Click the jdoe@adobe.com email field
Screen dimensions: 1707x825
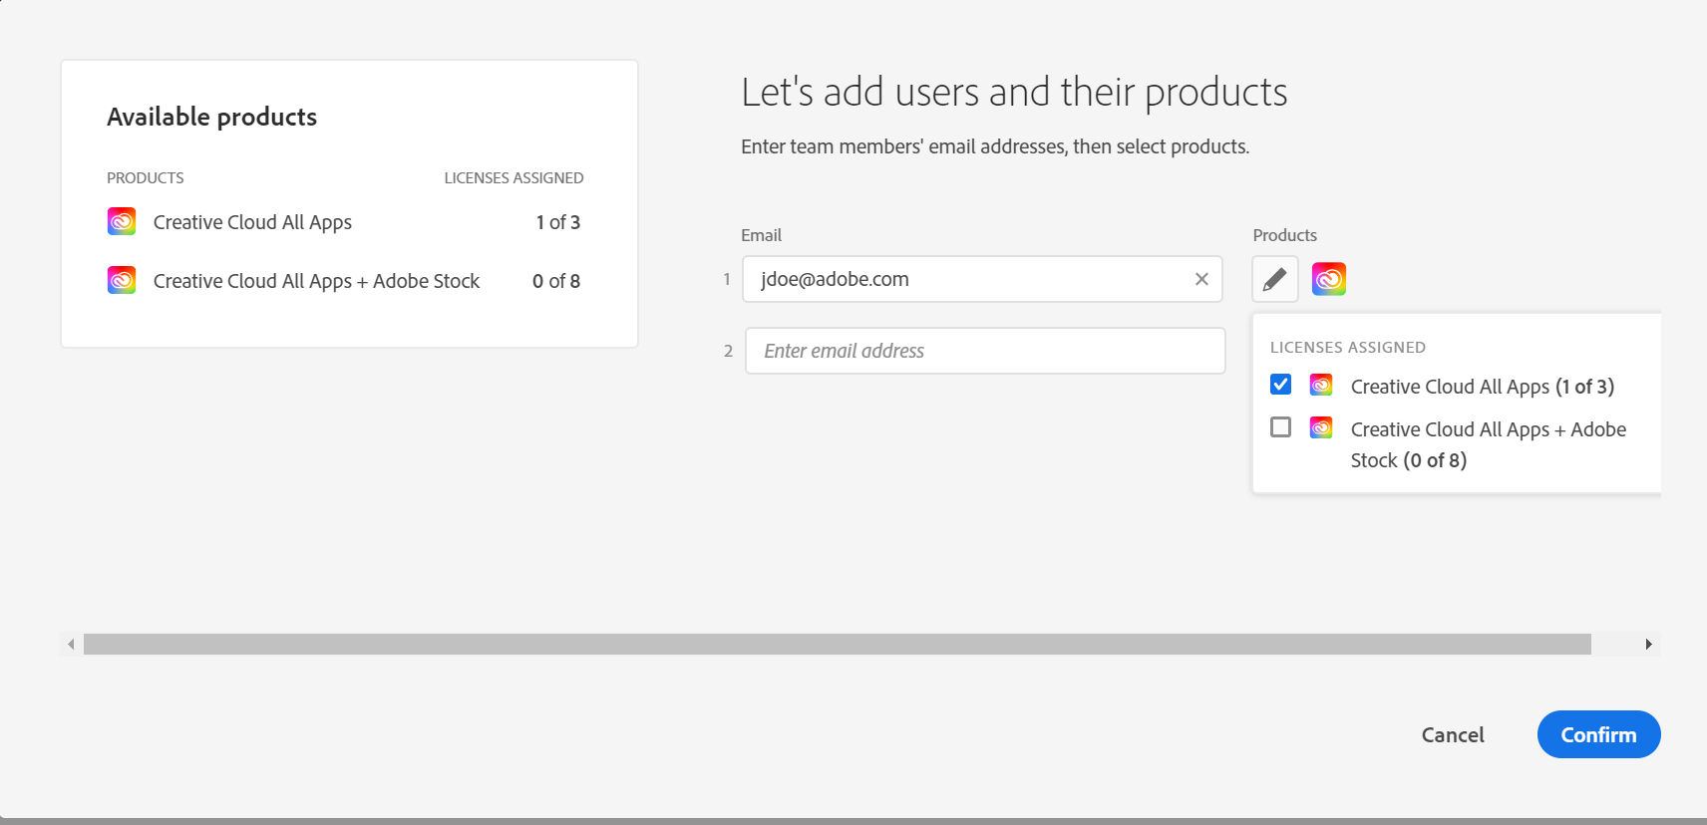pos(982,280)
